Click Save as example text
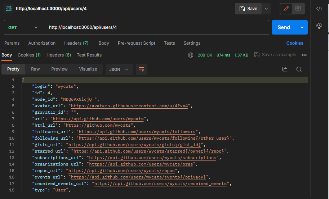This screenshot has width=329, height=199. click(279, 55)
